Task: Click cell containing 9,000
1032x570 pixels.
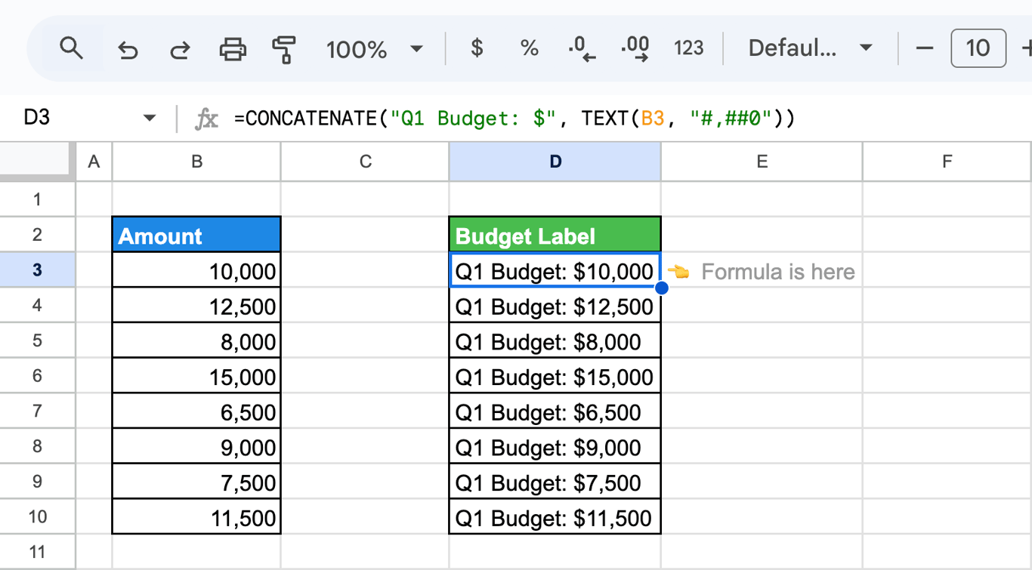Action: (x=196, y=446)
